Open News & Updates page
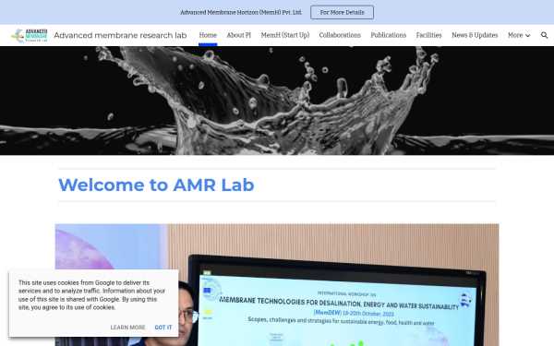Screen dimensions: 554x346 [x=475, y=35]
